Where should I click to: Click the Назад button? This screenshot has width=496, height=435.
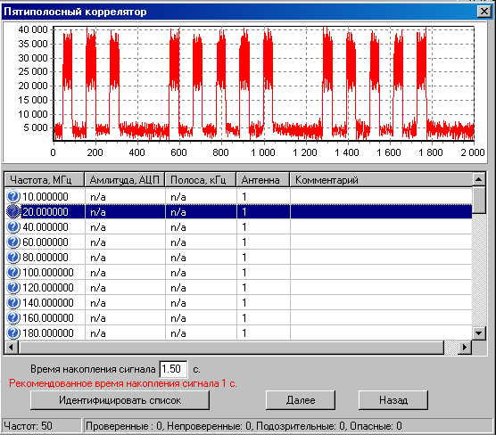coord(393,400)
